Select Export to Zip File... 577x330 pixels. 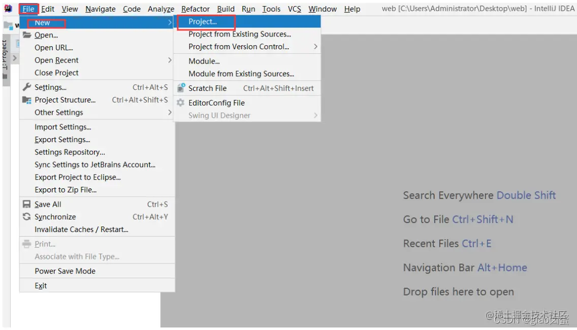[97, 189]
